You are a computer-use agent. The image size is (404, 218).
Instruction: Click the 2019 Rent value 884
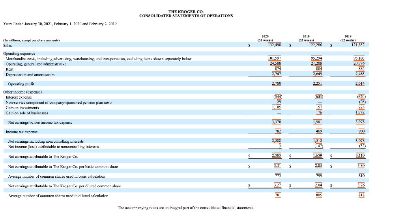(319, 69)
